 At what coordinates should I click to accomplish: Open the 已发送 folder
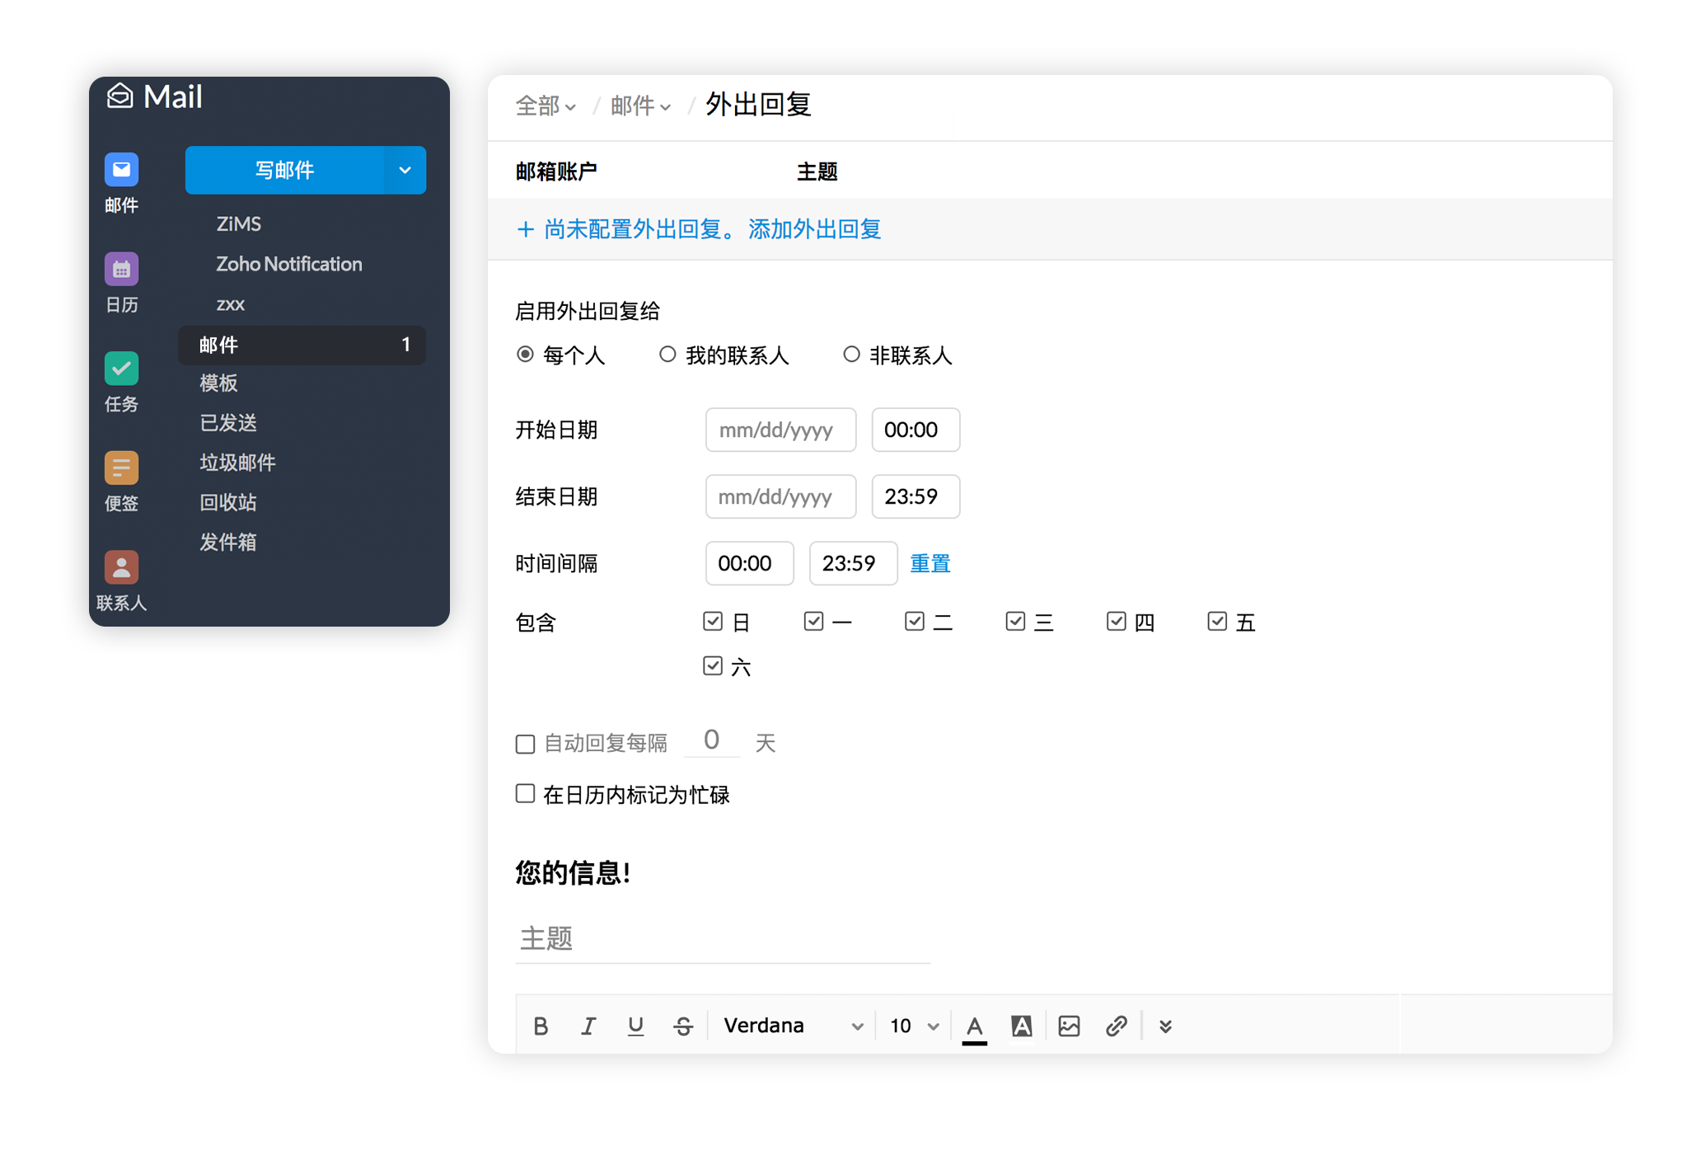coord(228,423)
